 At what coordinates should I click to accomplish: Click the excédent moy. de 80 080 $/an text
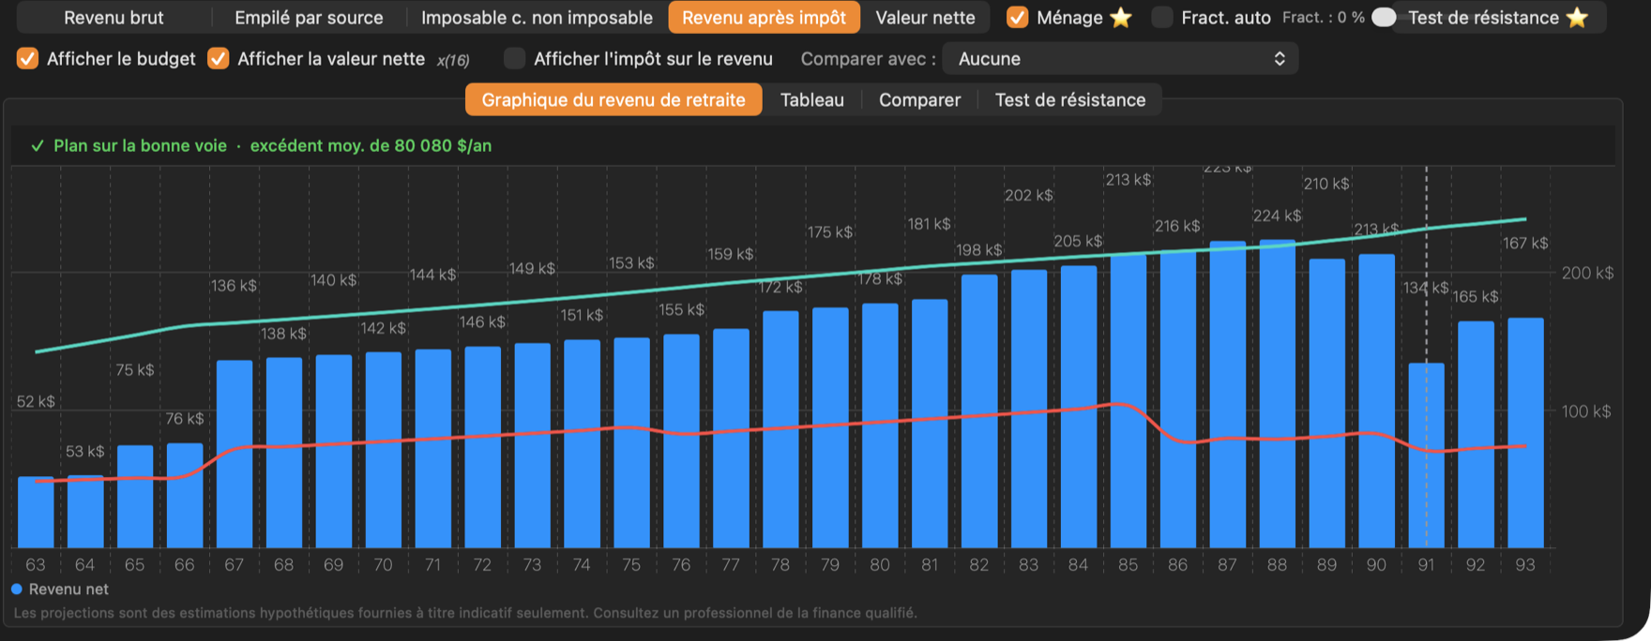(371, 146)
